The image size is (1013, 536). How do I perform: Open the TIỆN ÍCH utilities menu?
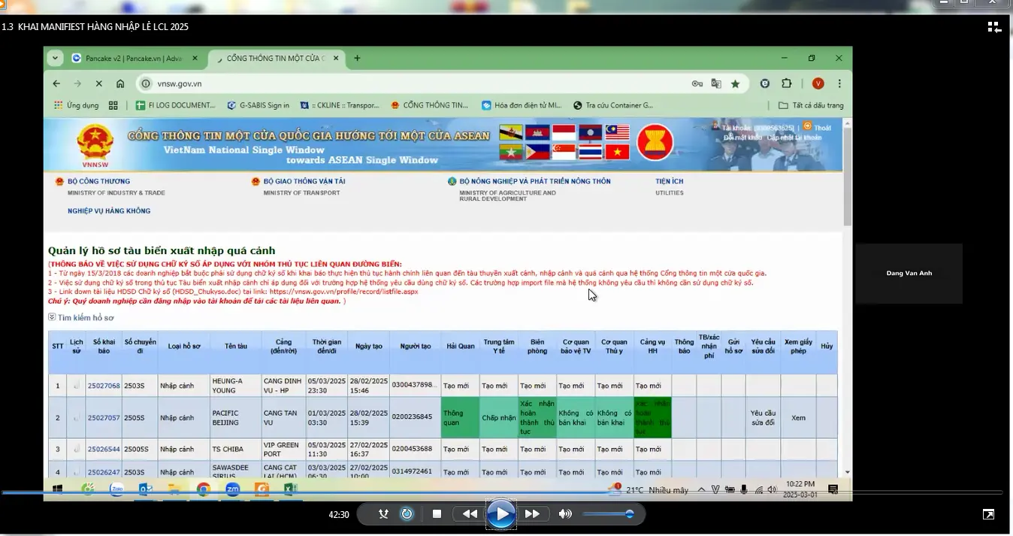[669, 181]
